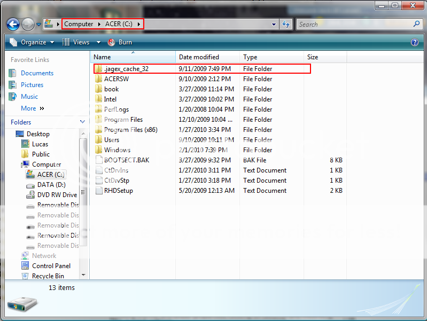
Task: Click in the Search input box
Action: coord(353,24)
